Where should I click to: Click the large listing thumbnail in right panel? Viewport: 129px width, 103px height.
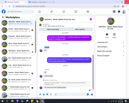[x=111, y=21]
